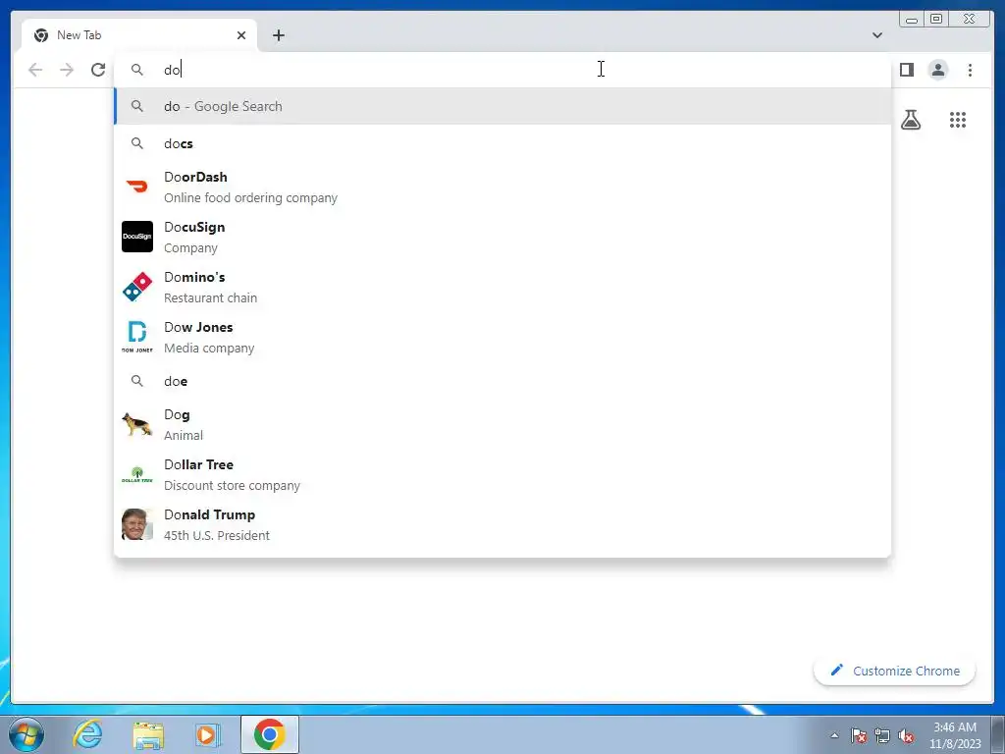Choose the 'docs' search suggestion
This screenshot has height=754, width=1005.
click(x=502, y=143)
